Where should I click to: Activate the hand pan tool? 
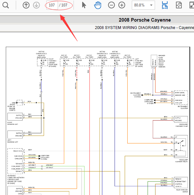pos(98,5)
